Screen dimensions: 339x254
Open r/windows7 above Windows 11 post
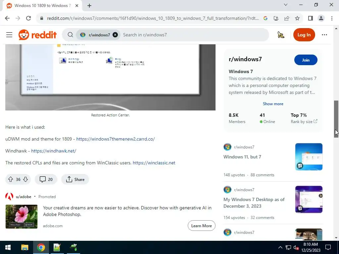(x=244, y=147)
